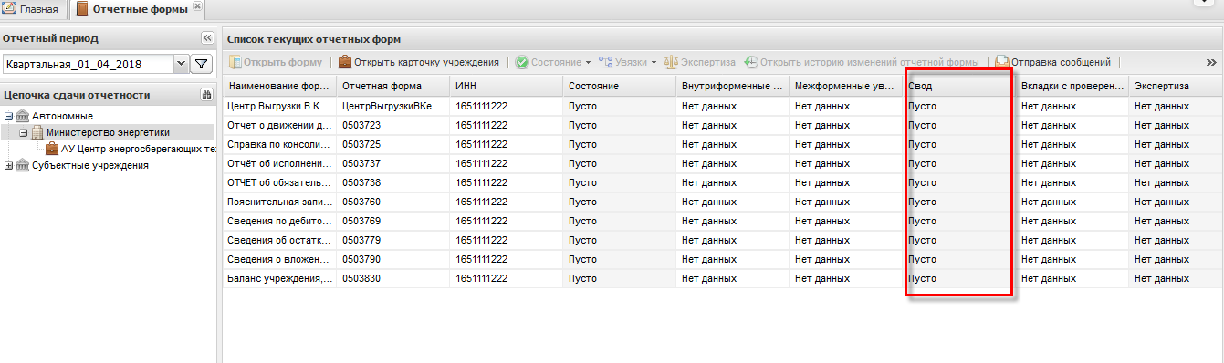Click the Внутриформенные column header
Image resolution: width=1224 pixels, height=363 pixels.
pyautogui.click(x=732, y=86)
